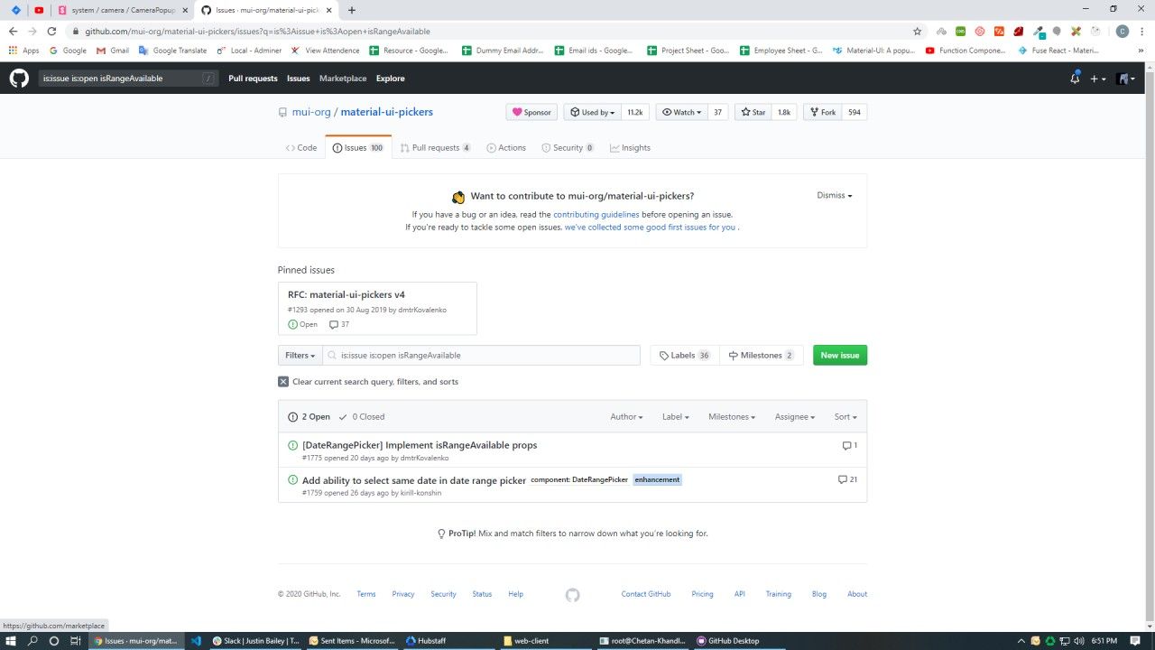
Task: Open the Watch dropdown menu
Action: tap(681, 112)
